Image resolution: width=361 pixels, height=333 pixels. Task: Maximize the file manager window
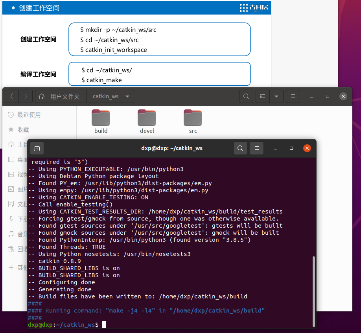(328, 96)
